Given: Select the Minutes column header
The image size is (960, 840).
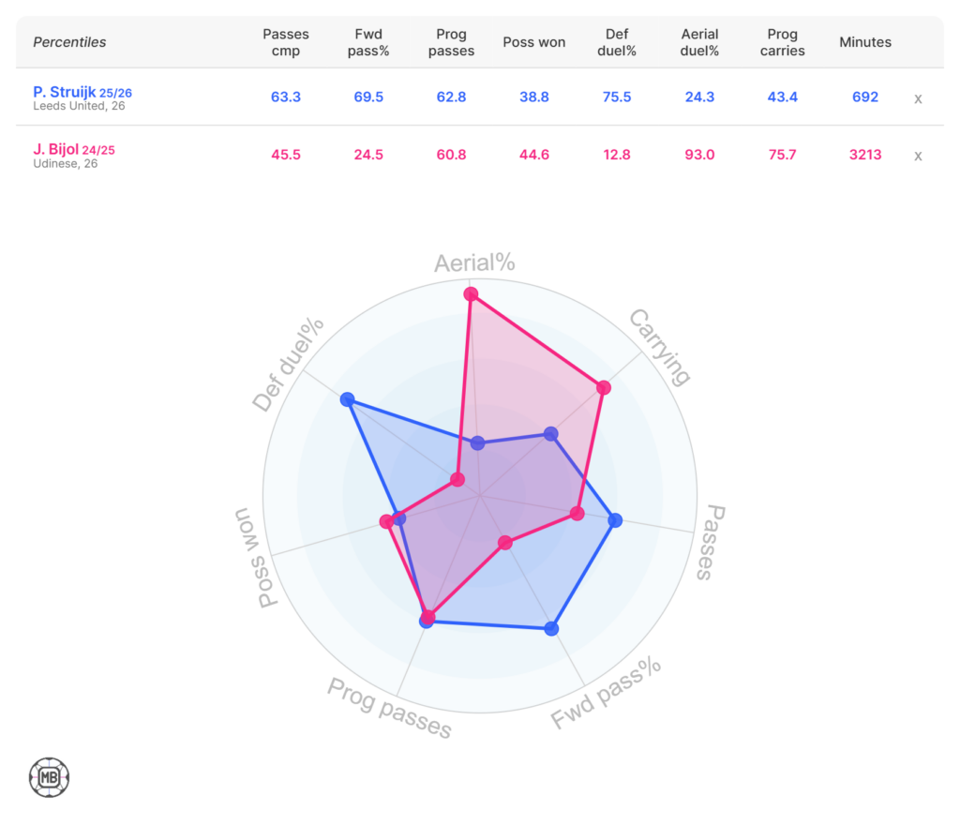Looking at the screenshot, I should click(865, 42).
